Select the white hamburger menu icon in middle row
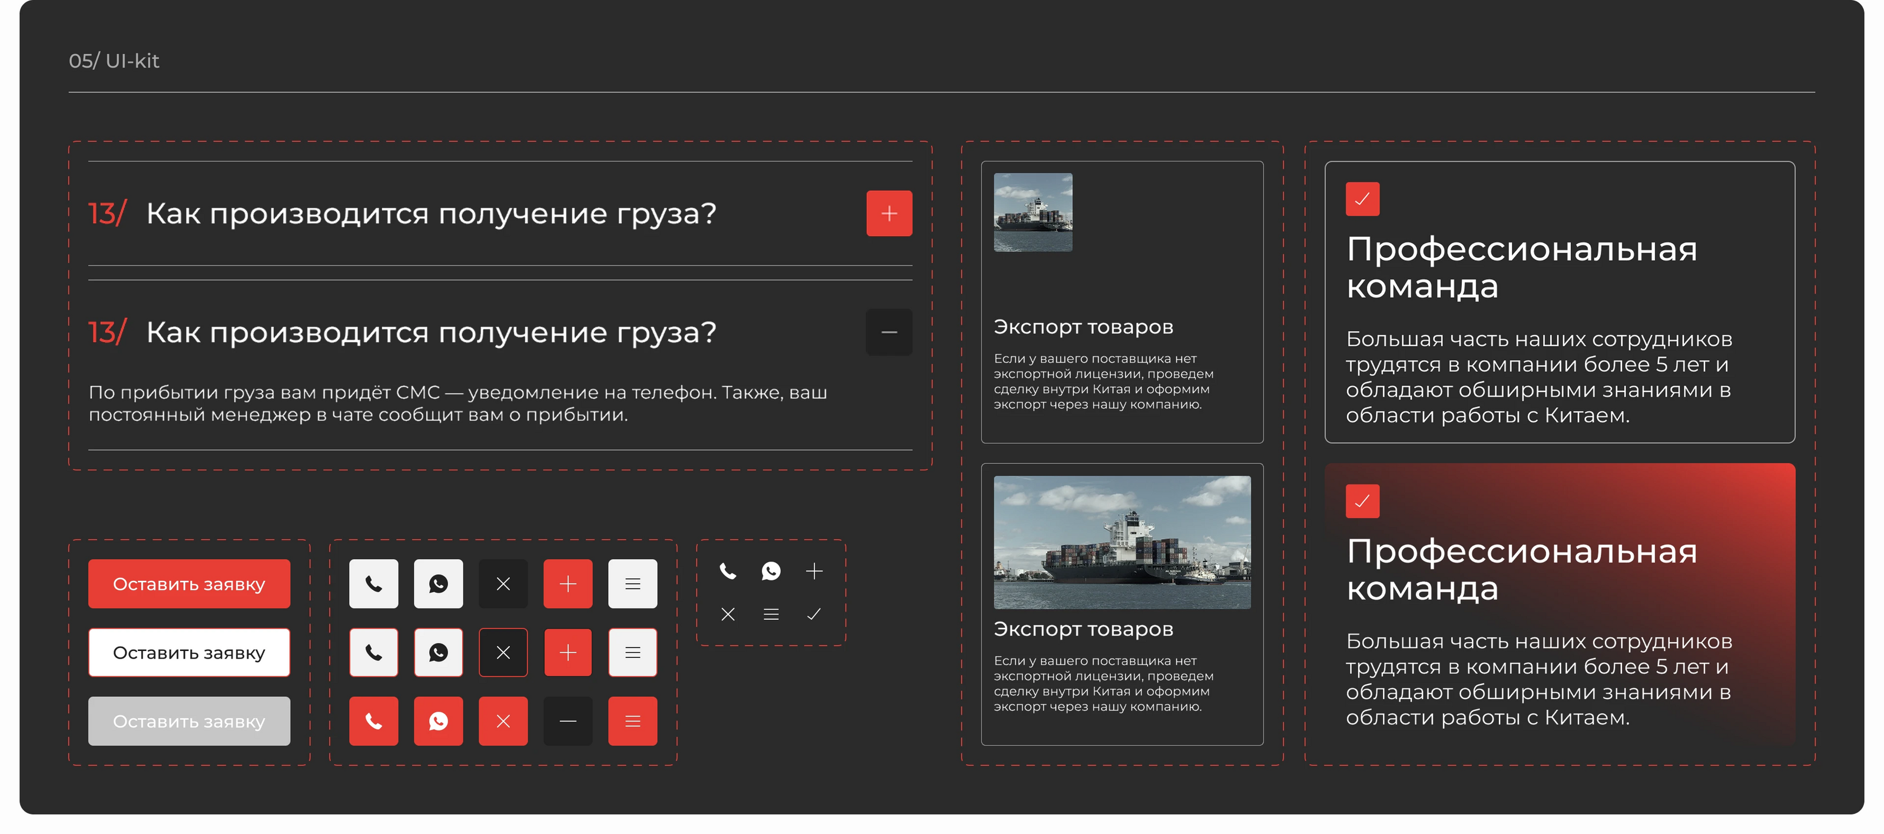1884x834 pixels. (633, 652)
